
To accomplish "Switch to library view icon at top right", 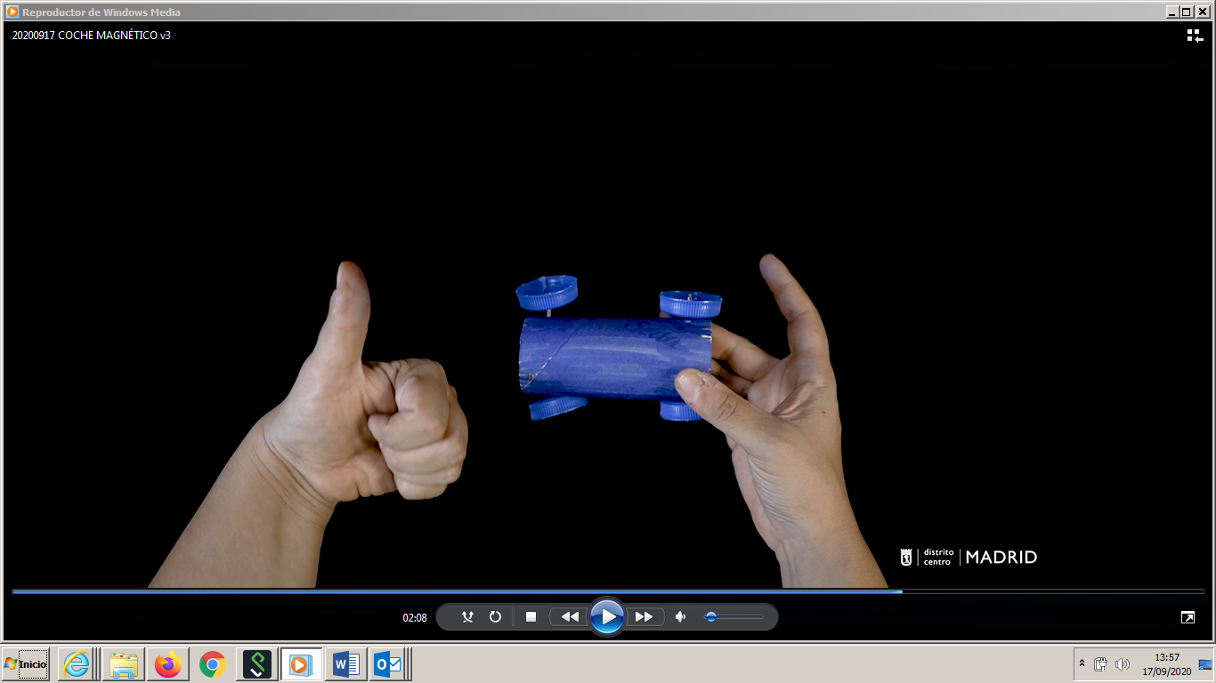I will pos(1195,36).
